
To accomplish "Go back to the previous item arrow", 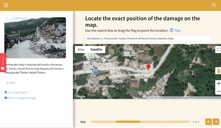I will pos(209,122).
